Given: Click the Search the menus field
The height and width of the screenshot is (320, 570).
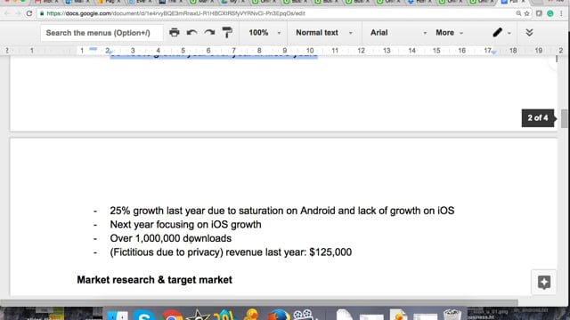Looking at the screenshot, I should point(102,33).
